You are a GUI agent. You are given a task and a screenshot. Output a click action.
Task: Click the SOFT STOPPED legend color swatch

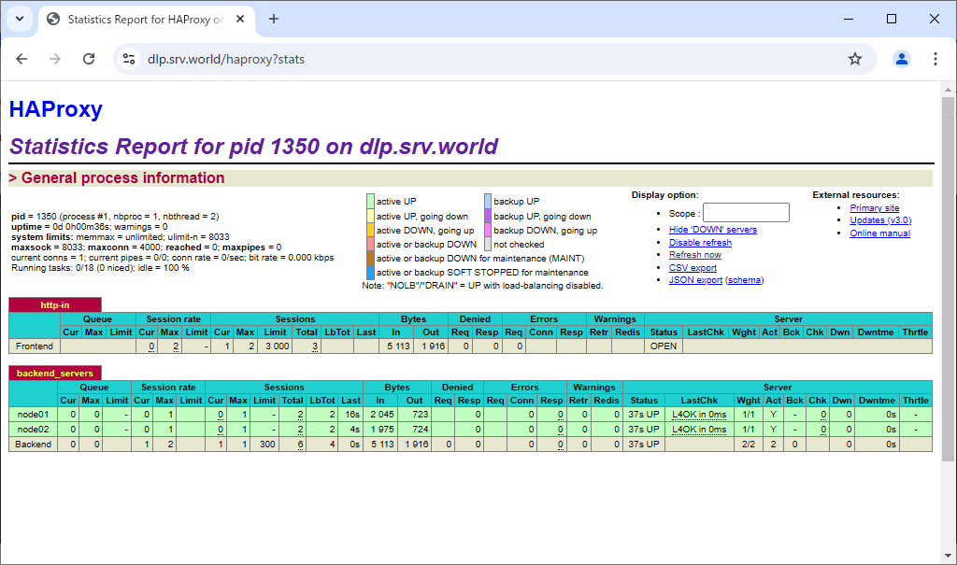[x=370, y=272]
